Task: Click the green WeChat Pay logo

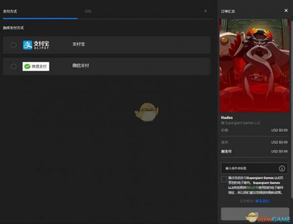Action: 36,67
